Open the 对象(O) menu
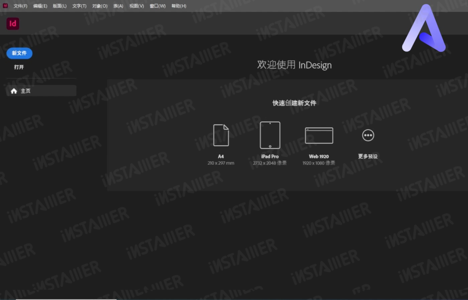Image resolution: width=468 pixels, height=300 pixels. 100,6
